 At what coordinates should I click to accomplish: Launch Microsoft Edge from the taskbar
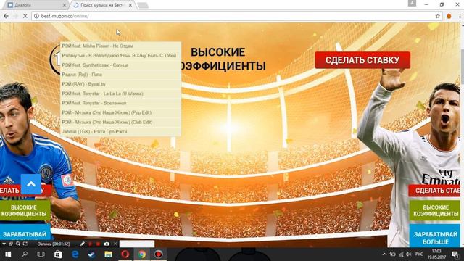75,254
